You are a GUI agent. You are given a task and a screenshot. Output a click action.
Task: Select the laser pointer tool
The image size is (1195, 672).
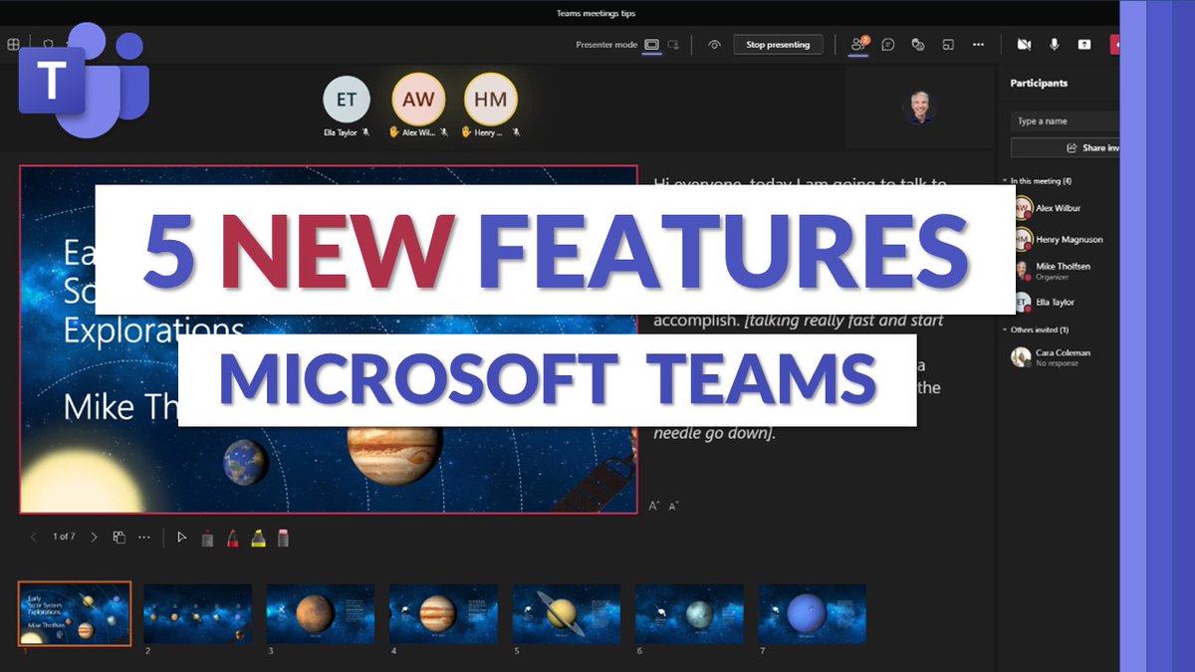pyautogui.click(x=207, y=538)
